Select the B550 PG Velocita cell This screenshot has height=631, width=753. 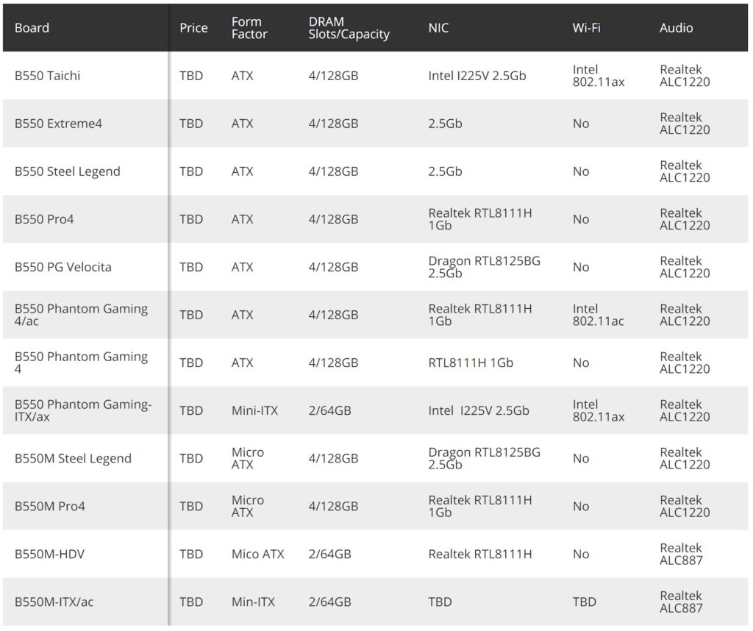point(63,267)
